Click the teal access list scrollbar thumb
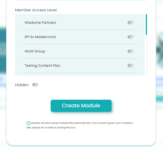This screenshot has width=163, height=150. coord(146,24)
